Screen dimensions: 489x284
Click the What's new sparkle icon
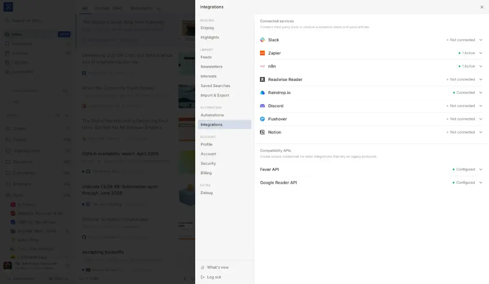click(x=203, y=267)
